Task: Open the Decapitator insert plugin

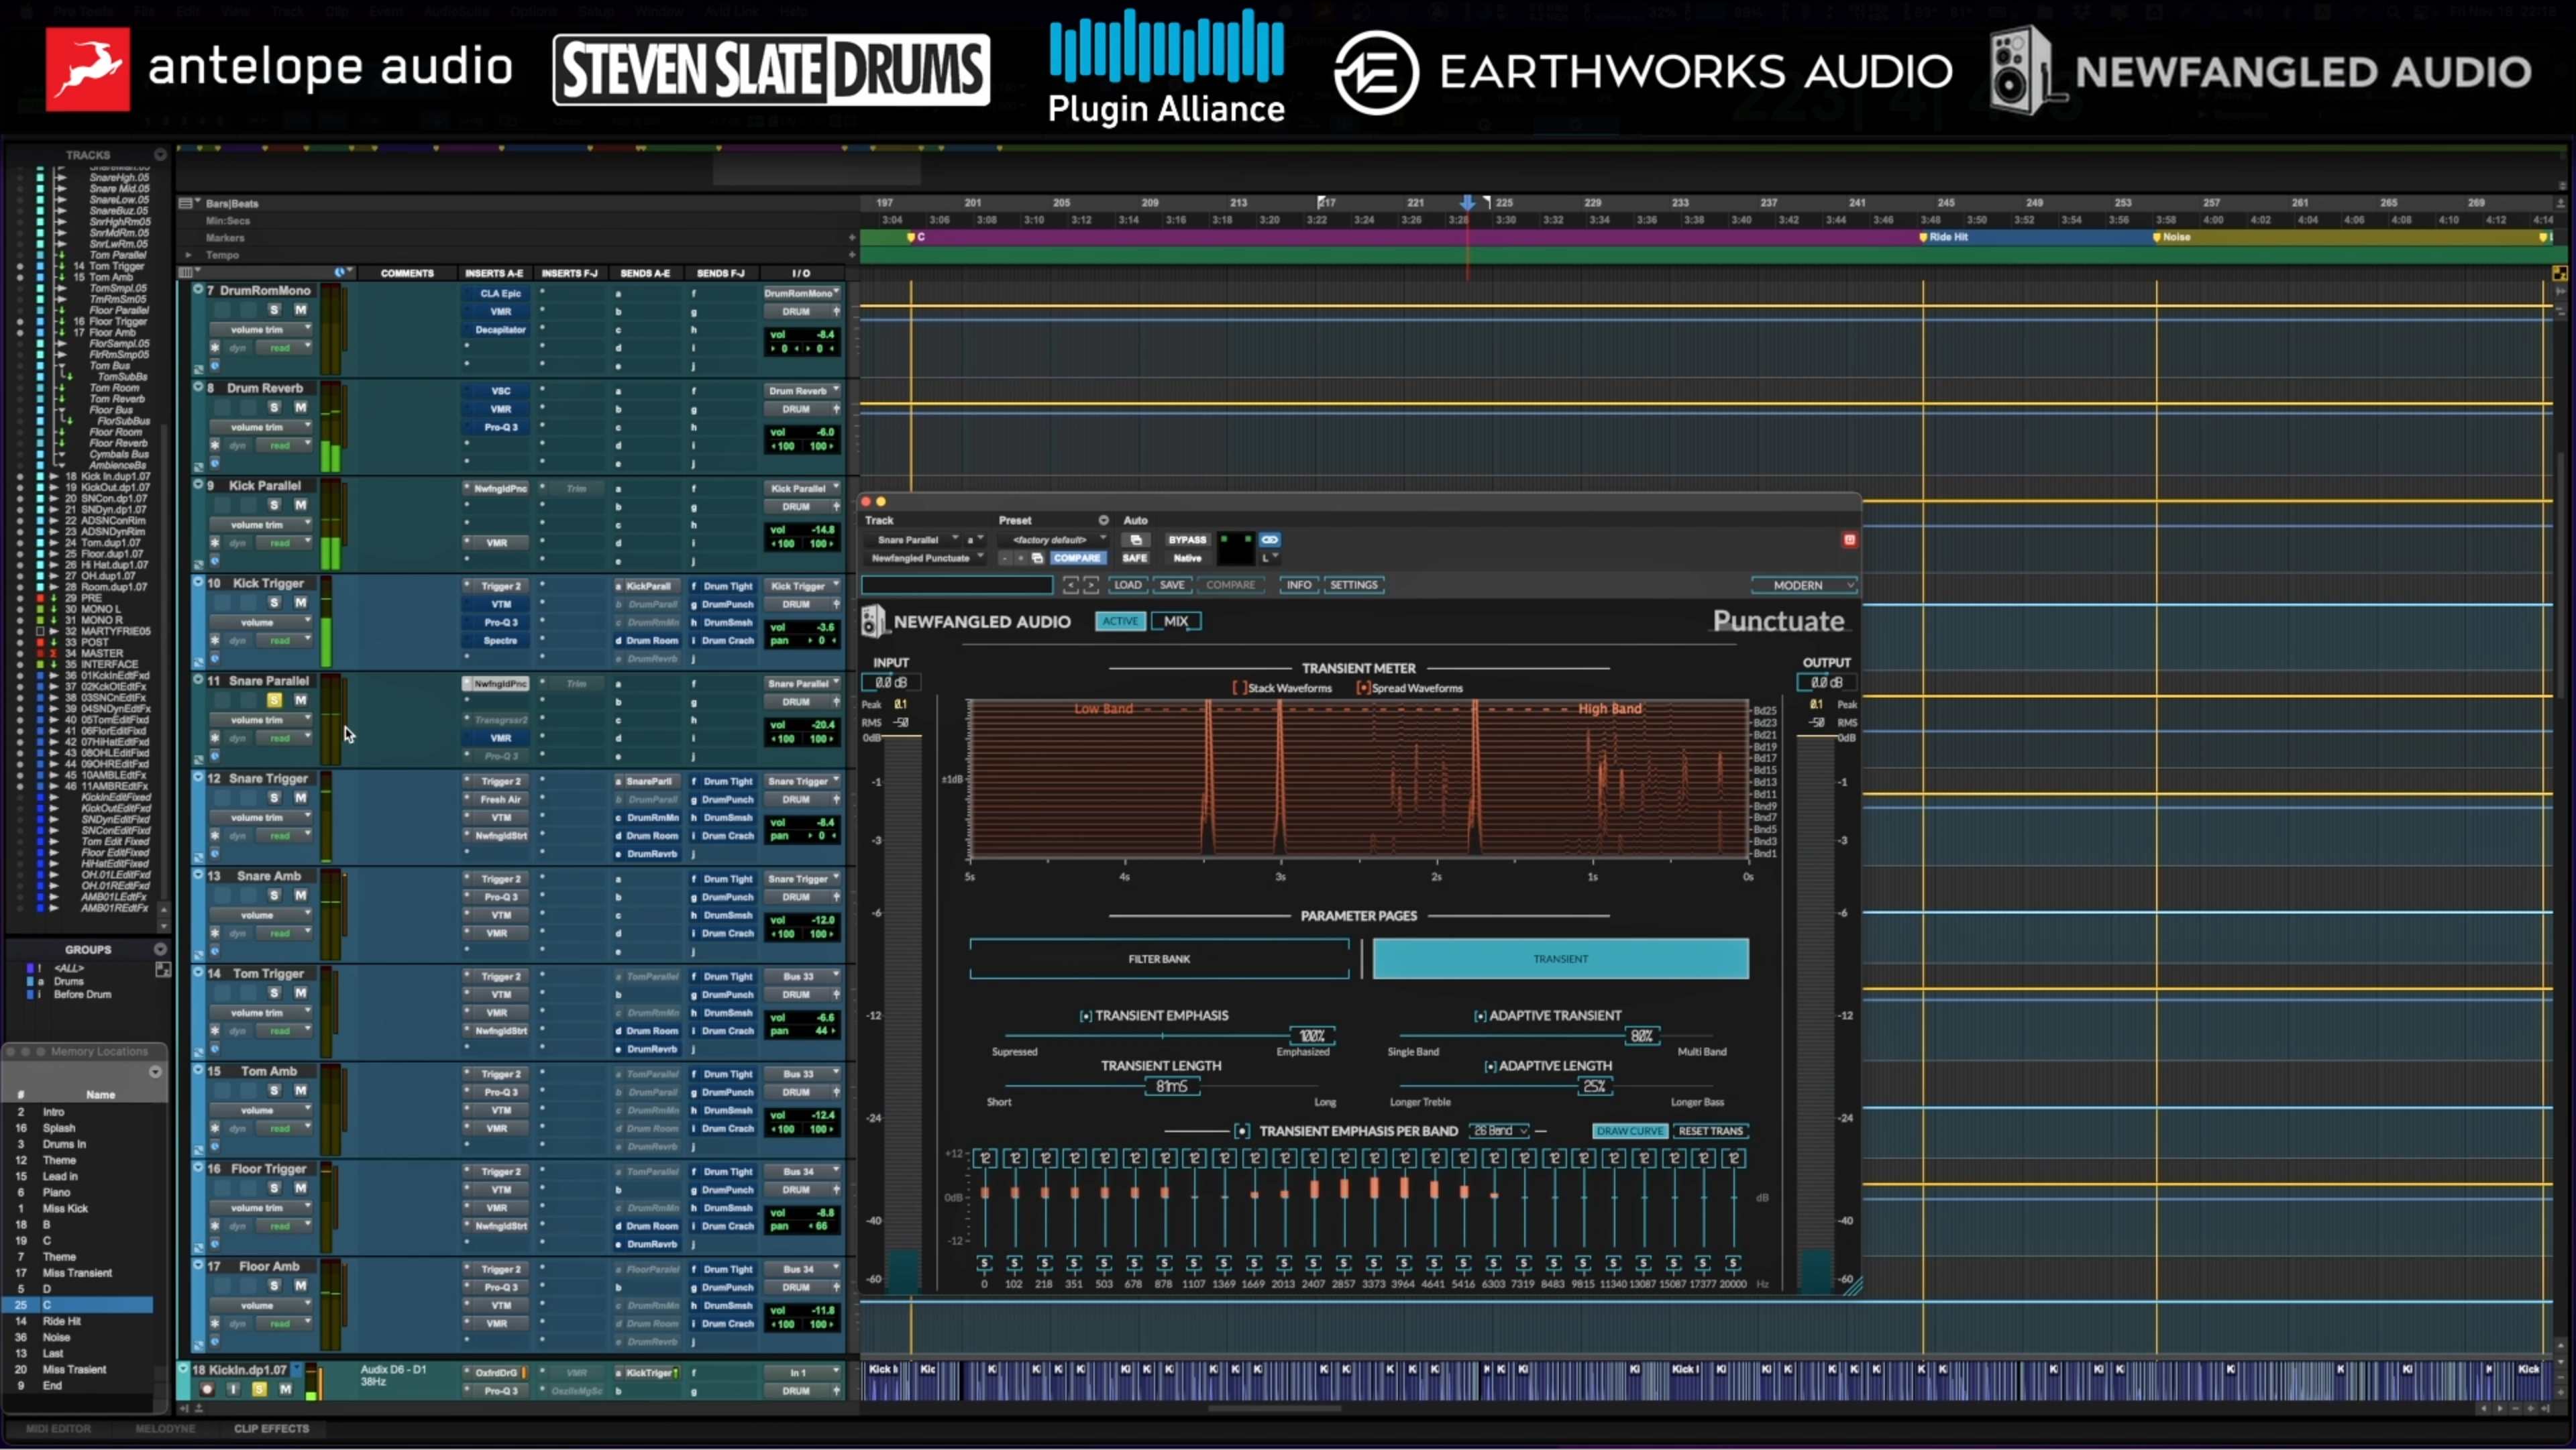Action: point(500,330)
